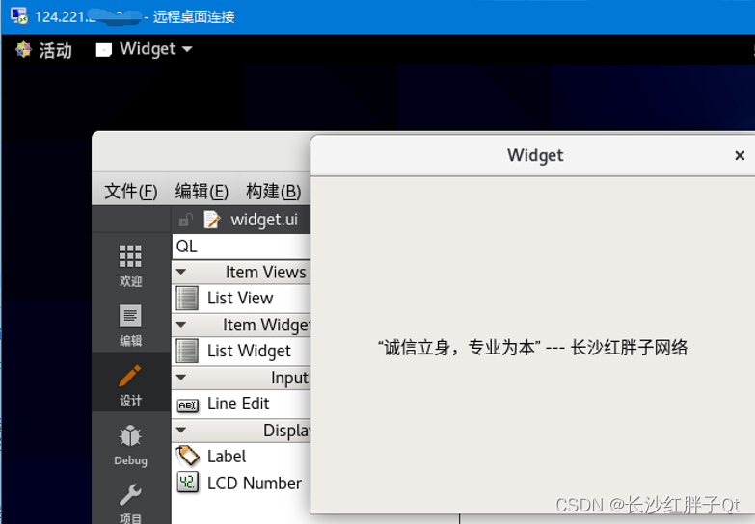755x524 pixels.
Task: Click the lock icon beside widget.ui
Action: point(185,220)
